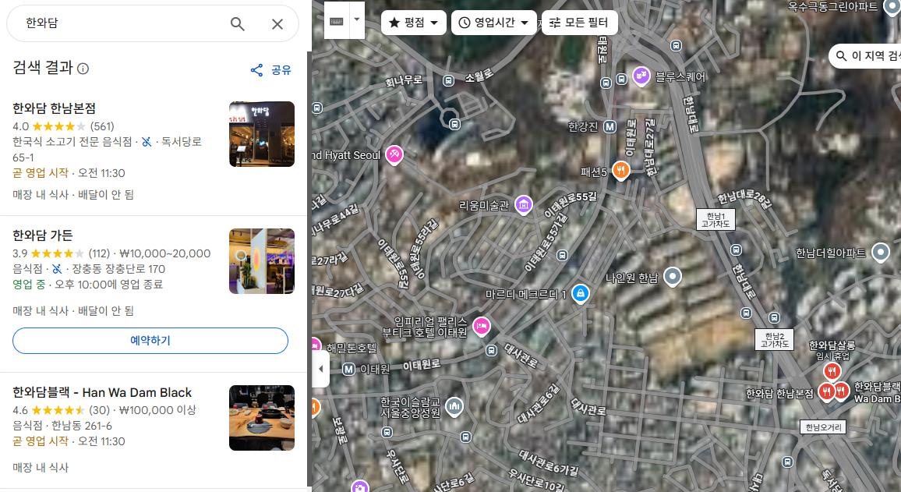Select the 블루스퀘어 purple map marker
The width and height of the screenshot is (901, 492).
tap(641, 76)
